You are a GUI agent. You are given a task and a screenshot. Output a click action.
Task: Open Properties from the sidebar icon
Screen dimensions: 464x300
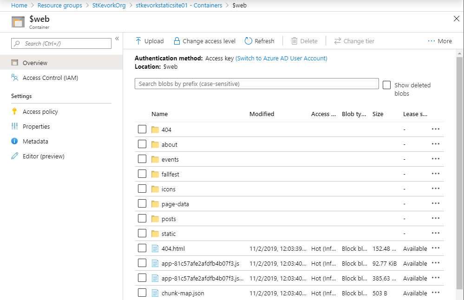[14, 126]
